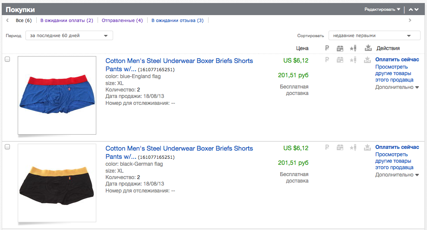This screenshot has width=427, height=230.
Task: Select checkbox for blue-England flag boxer
Action: (x=7, y=59)
